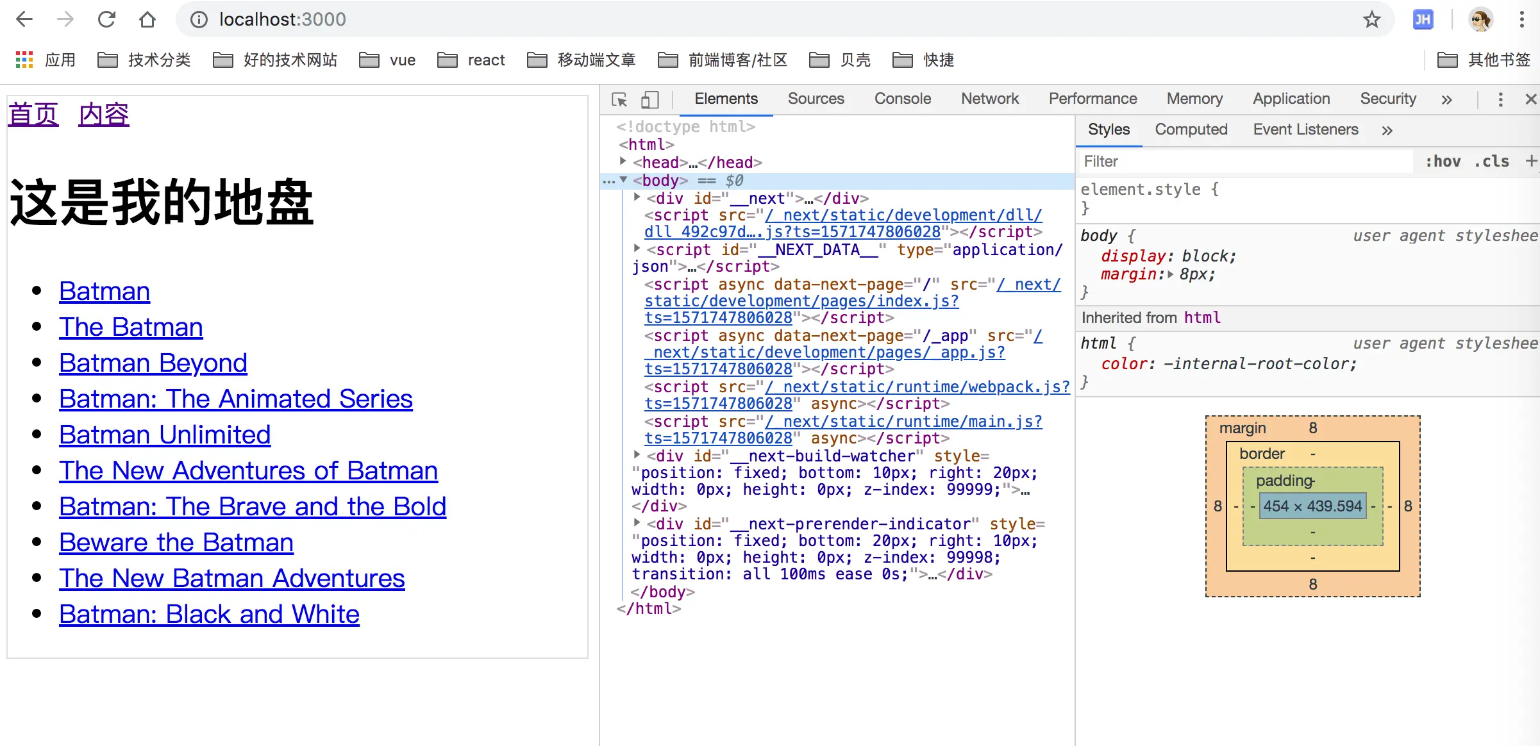Open the Computed styles tab
1540x746 pixels.
coord(1191,129)
